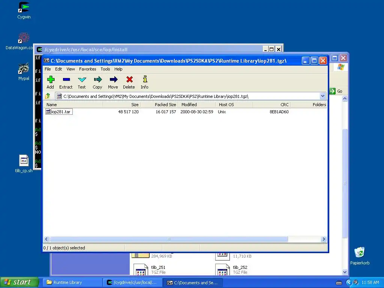The image size is (384, 288).
Task: Click the tlib_252 TGZ file icon
Action: point(222,269)
